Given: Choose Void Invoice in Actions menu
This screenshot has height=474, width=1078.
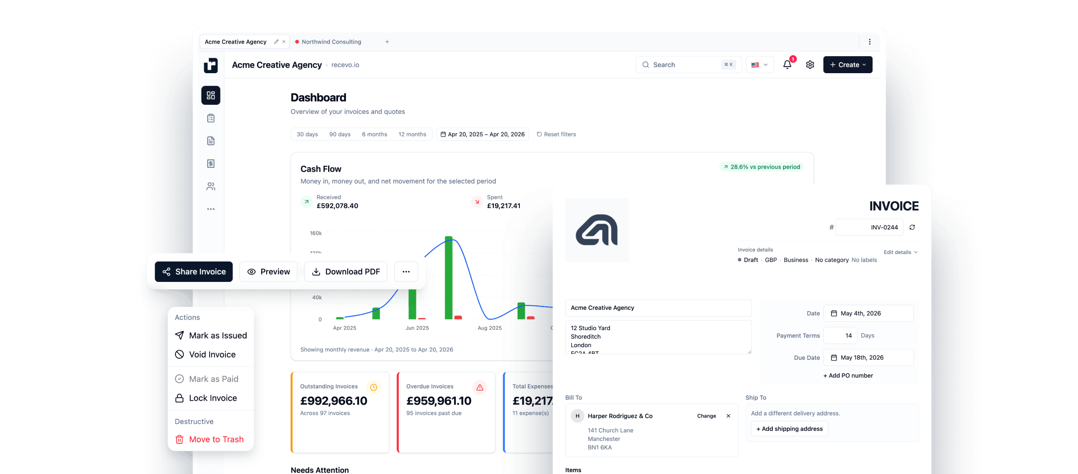Looking at the screenshot, I should click(210, 354).
